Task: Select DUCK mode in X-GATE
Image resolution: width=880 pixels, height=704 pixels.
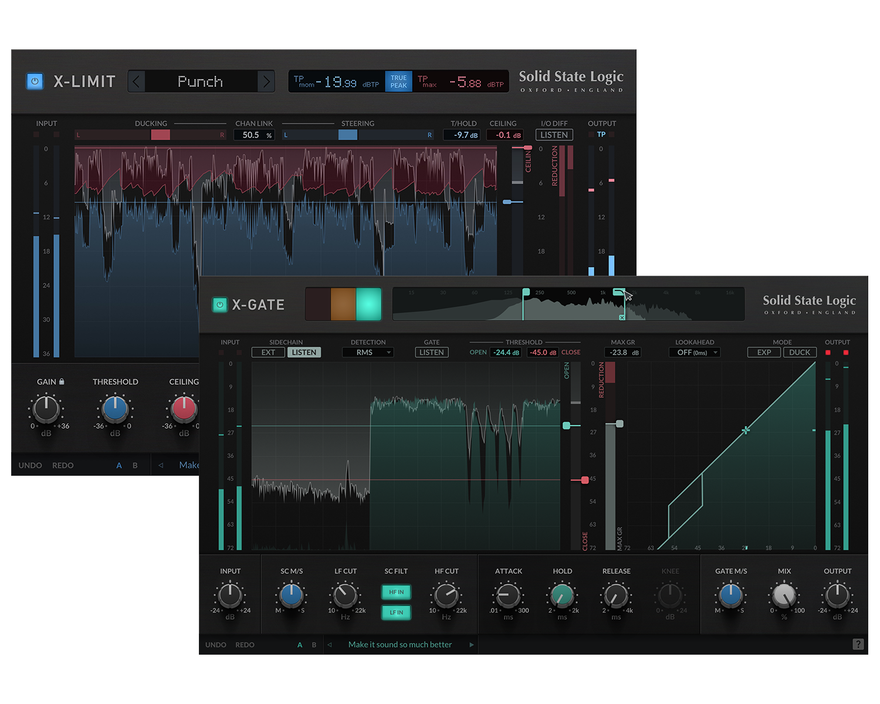Action: tap(800, 352)
